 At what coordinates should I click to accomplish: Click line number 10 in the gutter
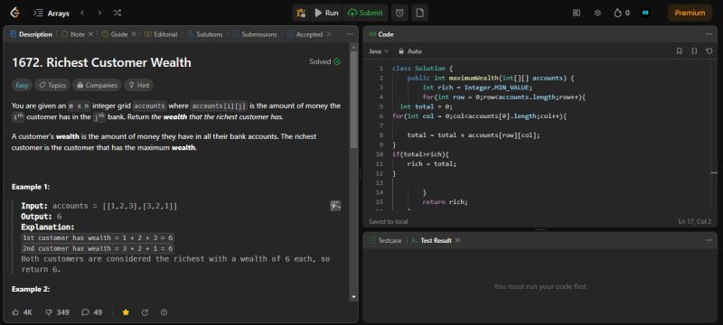point(380,154)
